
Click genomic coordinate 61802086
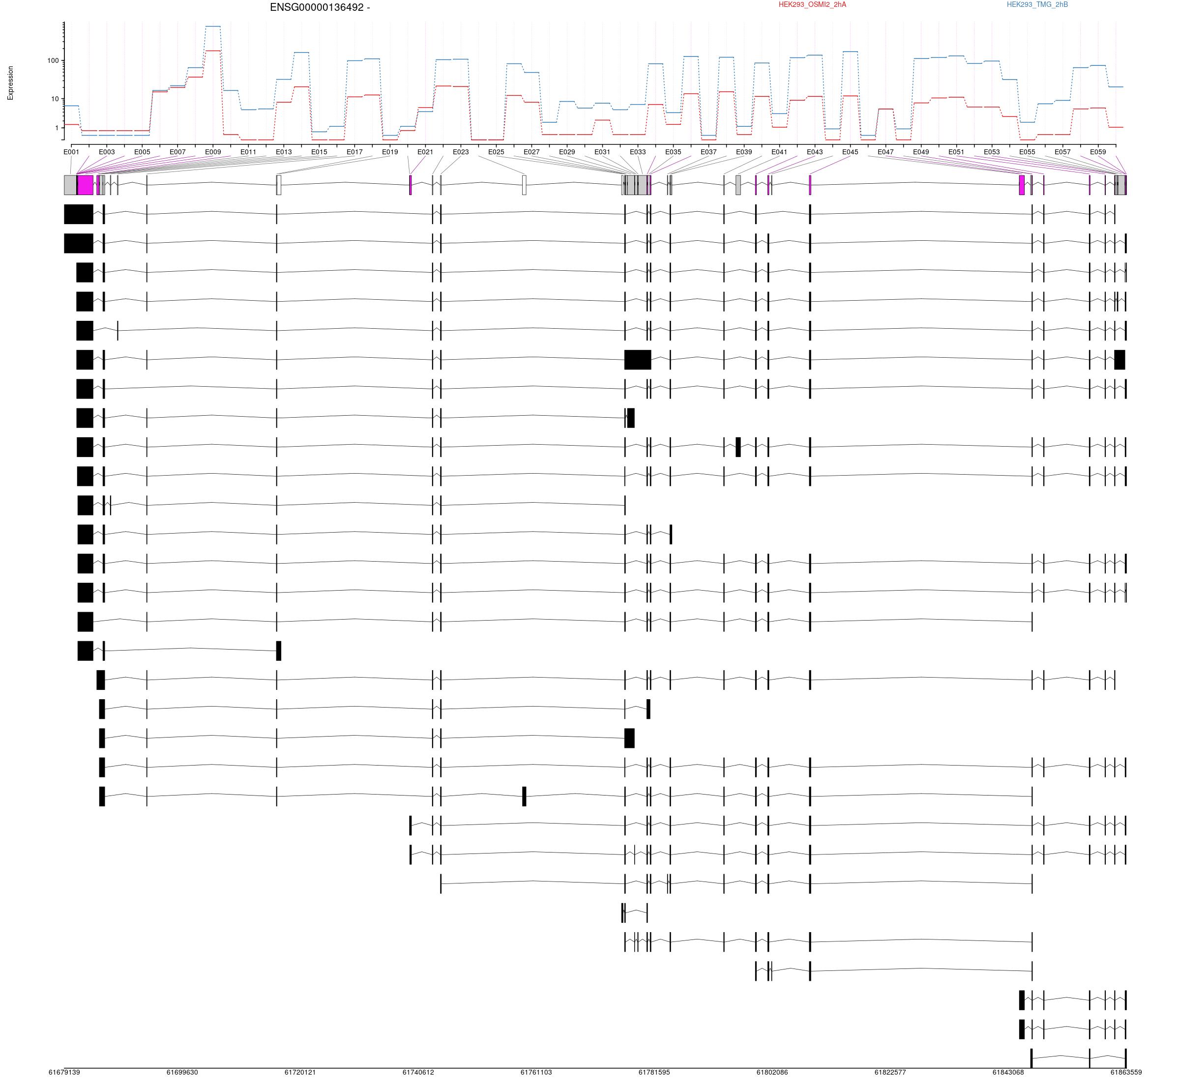(772, 1072)
